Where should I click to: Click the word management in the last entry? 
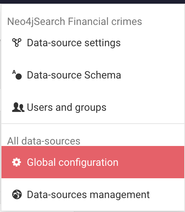120,195
